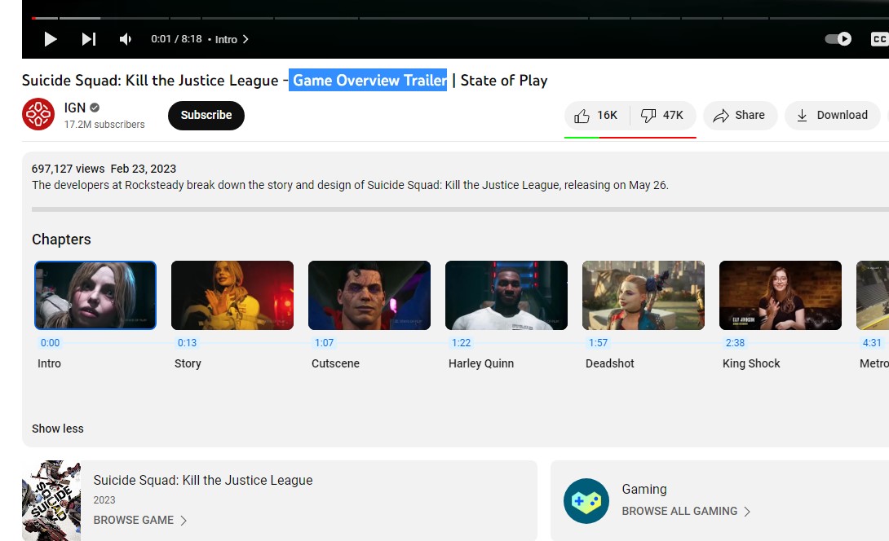Select the 'Deadshot' chapter label

[x=609, y=363]
